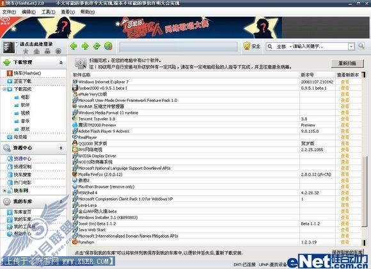Open the 工具(T) menu

(49, 12)
